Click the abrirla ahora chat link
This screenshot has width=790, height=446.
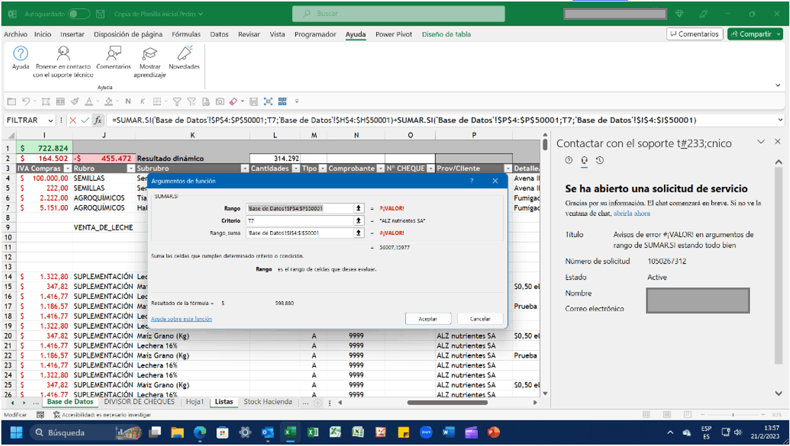pyautogui.click(x=631, y=213)
